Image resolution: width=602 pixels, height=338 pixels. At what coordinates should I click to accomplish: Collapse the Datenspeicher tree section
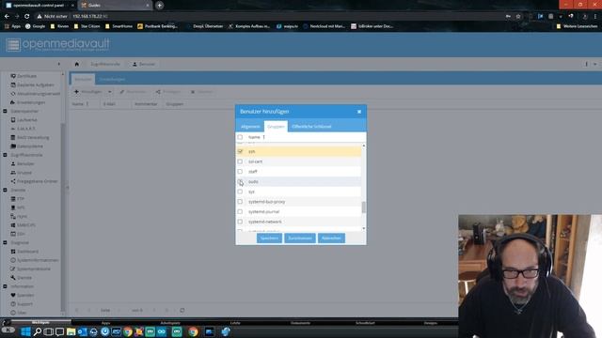[5, 111]
